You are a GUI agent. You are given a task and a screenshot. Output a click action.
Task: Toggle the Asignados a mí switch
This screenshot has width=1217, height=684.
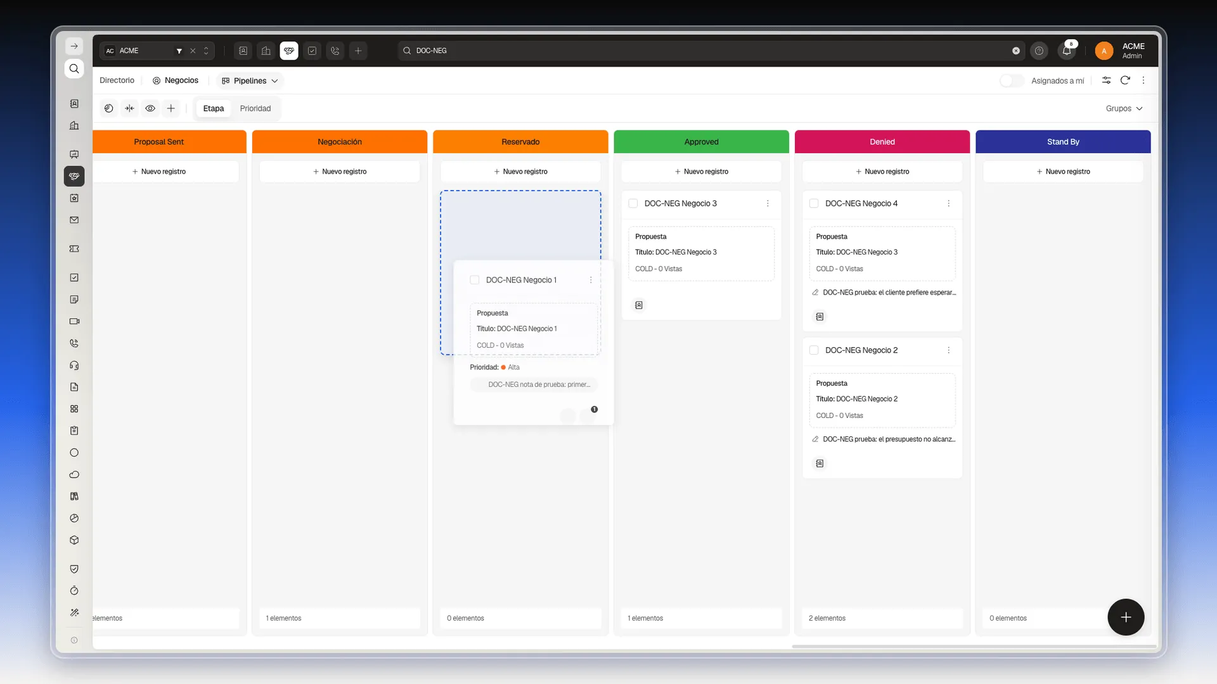pyautogui.click(x=1012, y=80)
